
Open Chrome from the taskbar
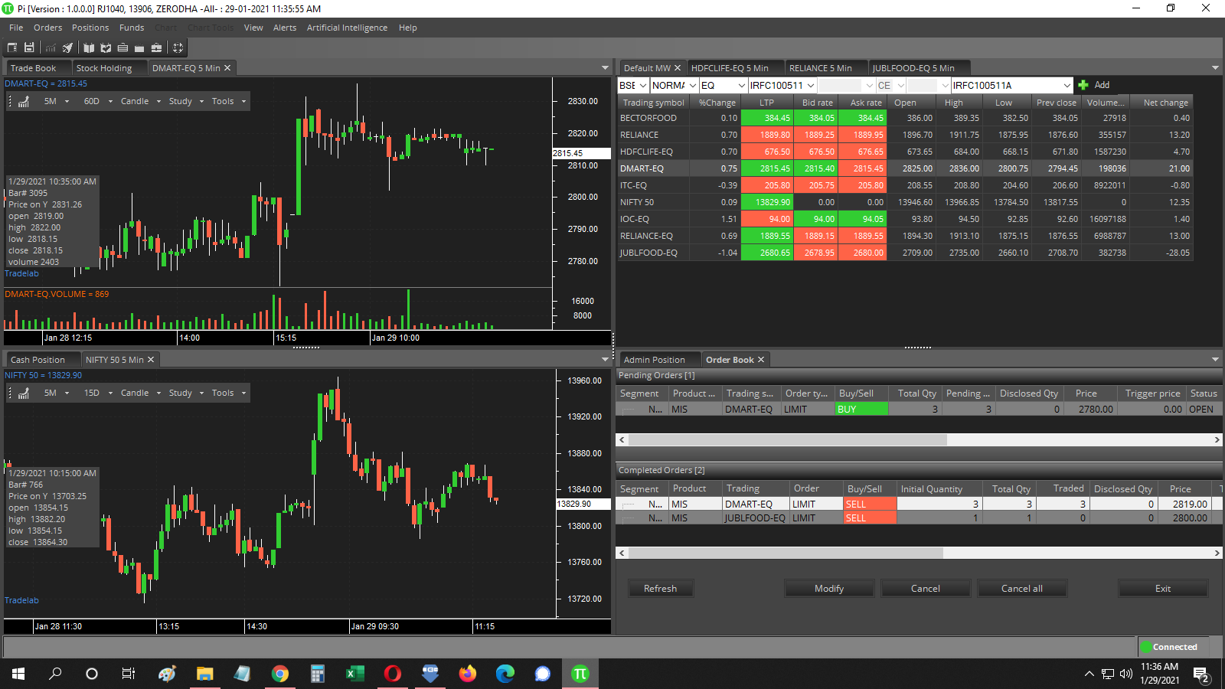click(x=280, y=674)
